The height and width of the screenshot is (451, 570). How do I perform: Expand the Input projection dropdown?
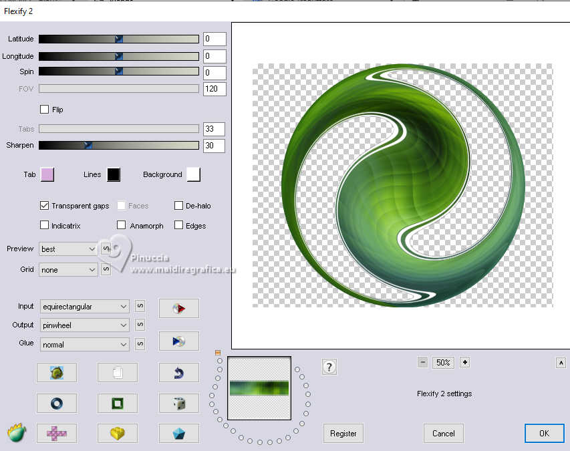(x=84, y=307)
